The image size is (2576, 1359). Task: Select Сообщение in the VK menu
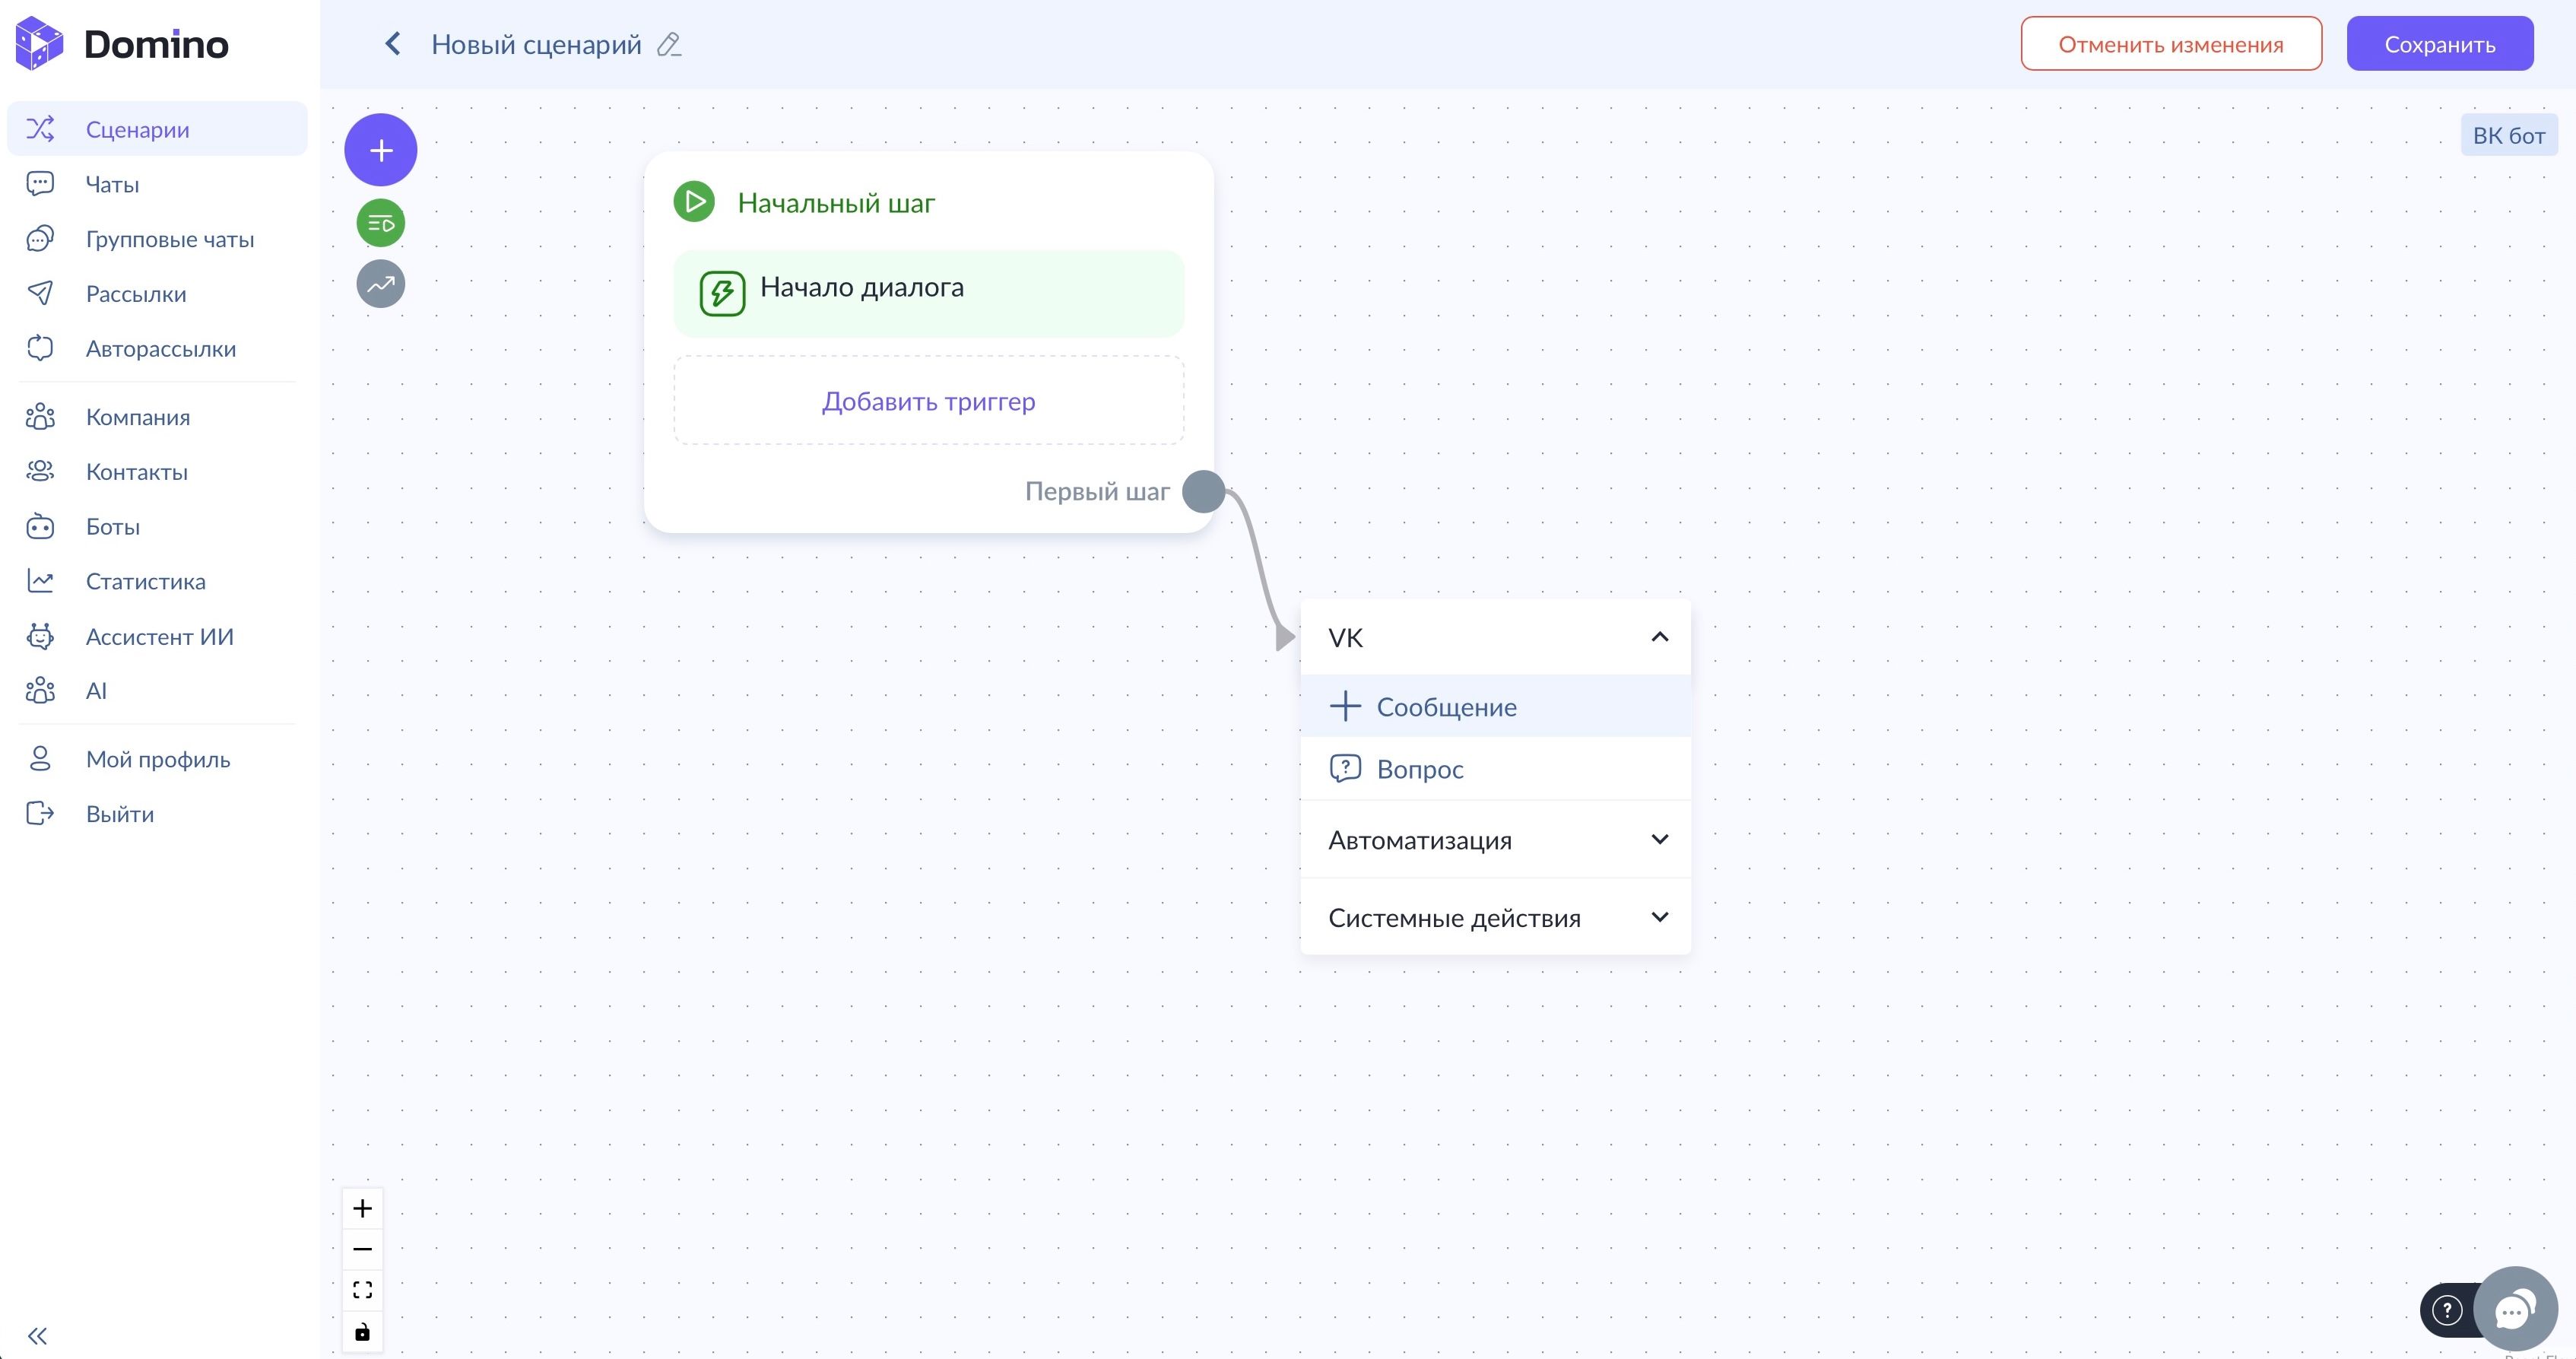[1445, 707]
